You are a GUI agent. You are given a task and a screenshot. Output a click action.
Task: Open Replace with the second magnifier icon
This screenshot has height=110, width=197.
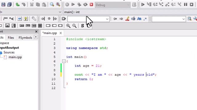click(58, 5)
